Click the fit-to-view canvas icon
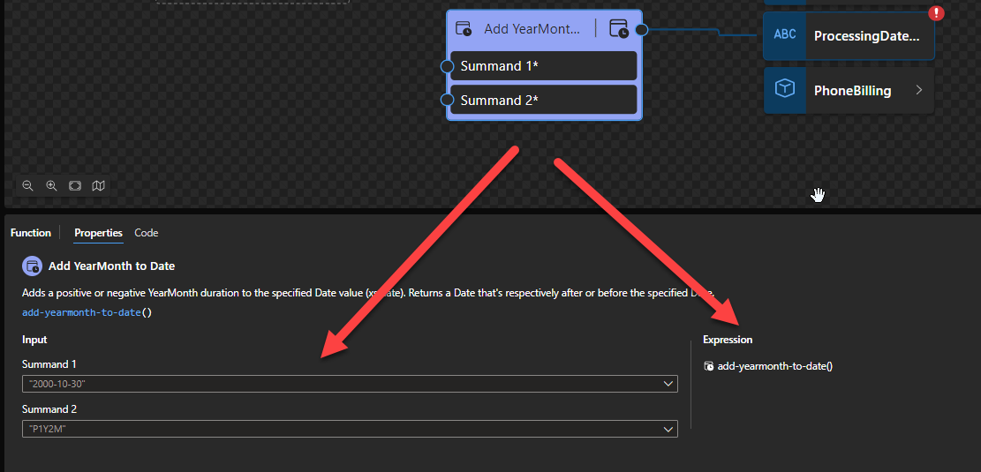 coord(75,185)
